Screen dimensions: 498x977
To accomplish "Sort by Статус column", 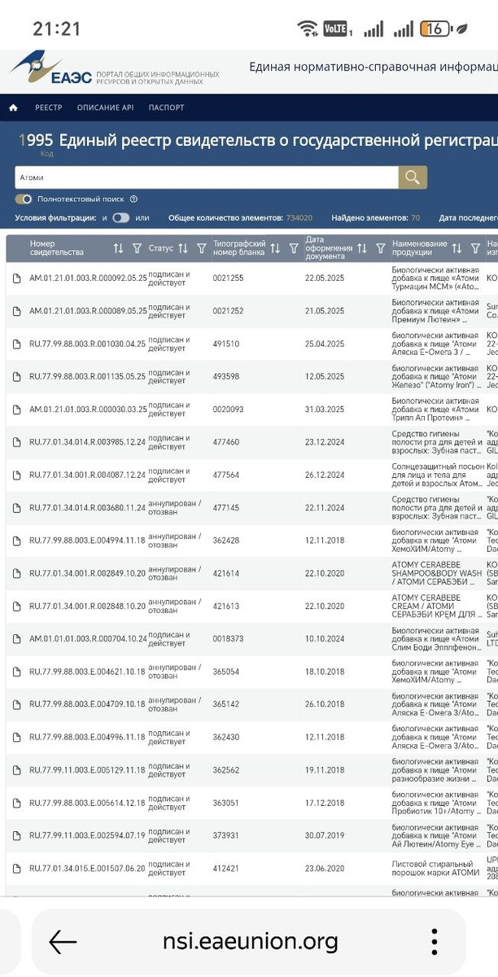I will click(183, 248).
